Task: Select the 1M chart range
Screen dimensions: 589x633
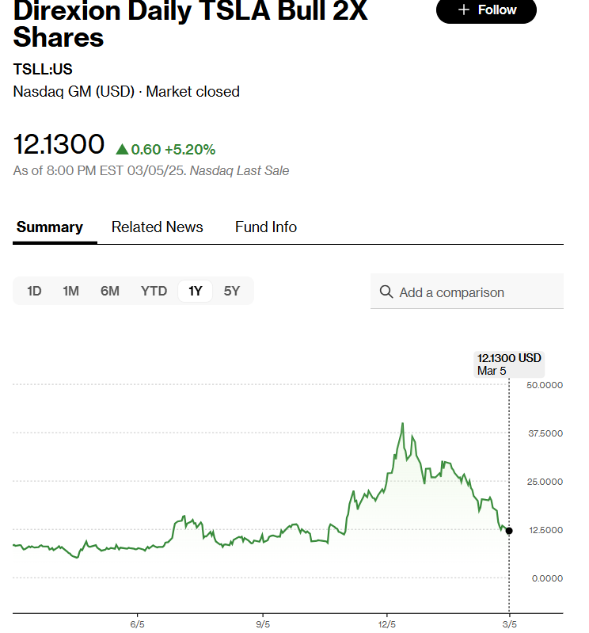Action: [71, 291]
